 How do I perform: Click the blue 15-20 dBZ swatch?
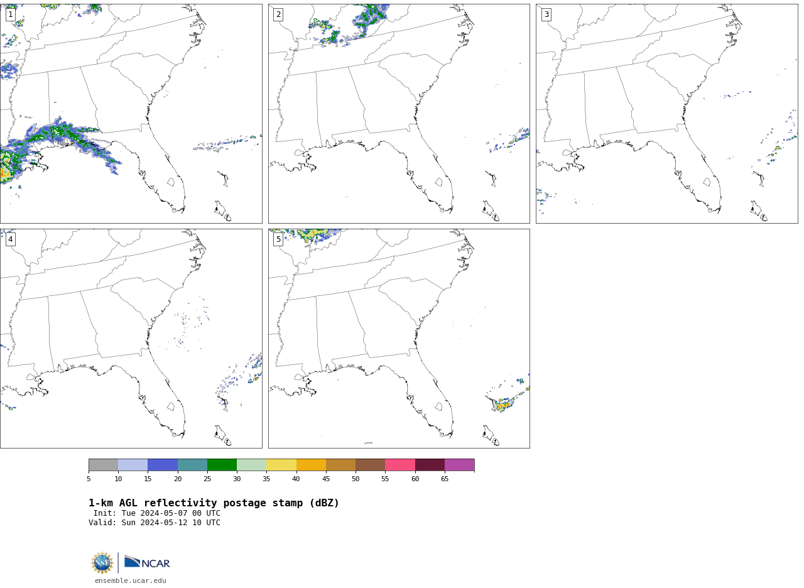[163, 465]
